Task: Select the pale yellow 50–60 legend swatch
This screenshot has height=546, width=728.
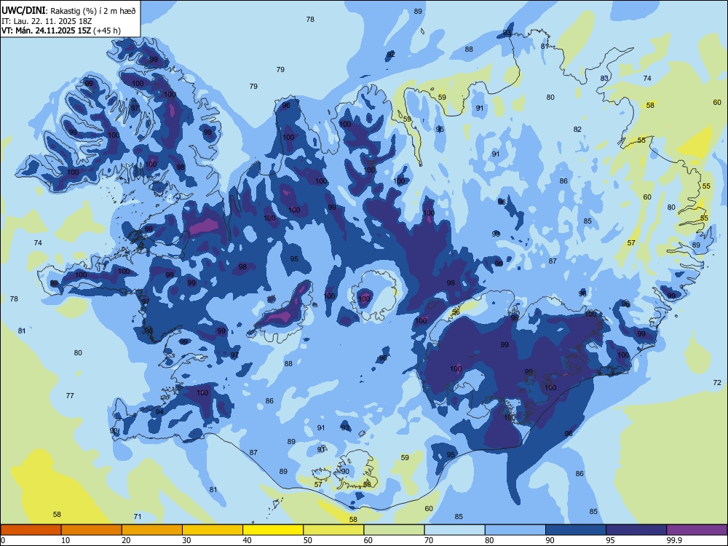Action: (334, 530)
